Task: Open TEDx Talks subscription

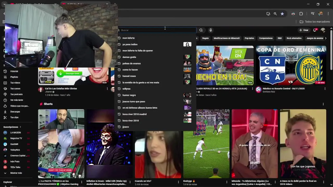Action: point(15,167)
